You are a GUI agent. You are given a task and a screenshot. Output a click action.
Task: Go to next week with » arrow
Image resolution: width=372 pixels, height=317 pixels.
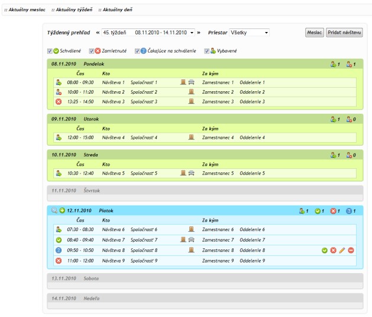[199, 33]
